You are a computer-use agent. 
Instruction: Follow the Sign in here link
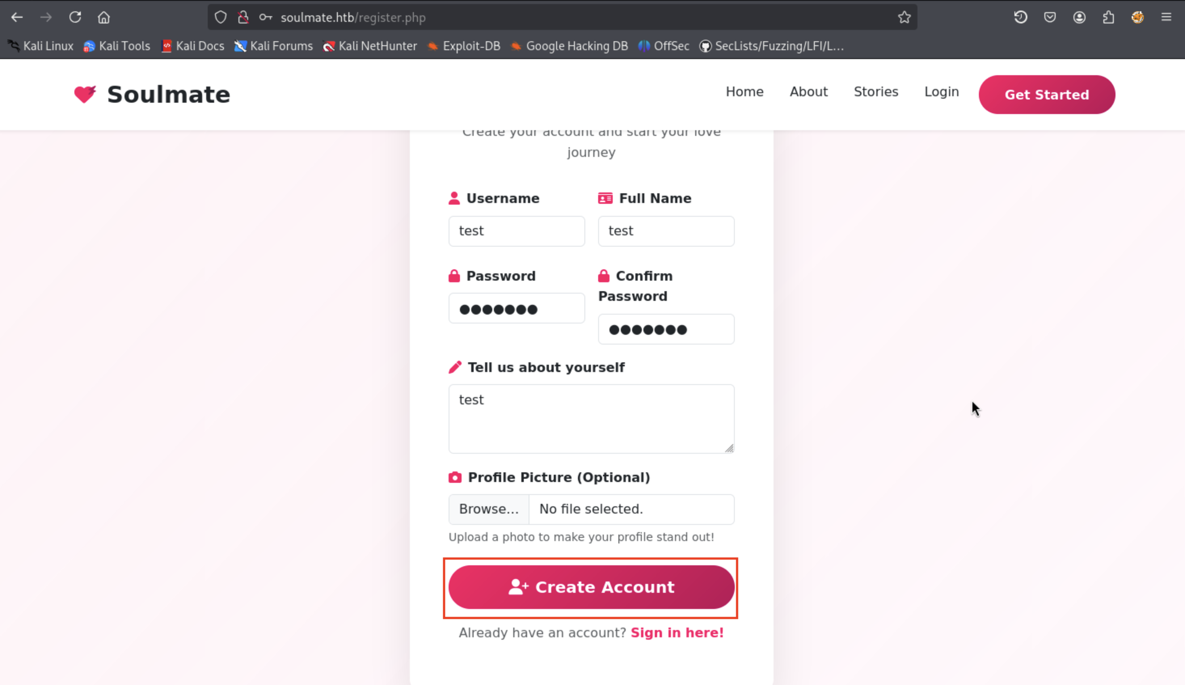click(x=677, y=633)
